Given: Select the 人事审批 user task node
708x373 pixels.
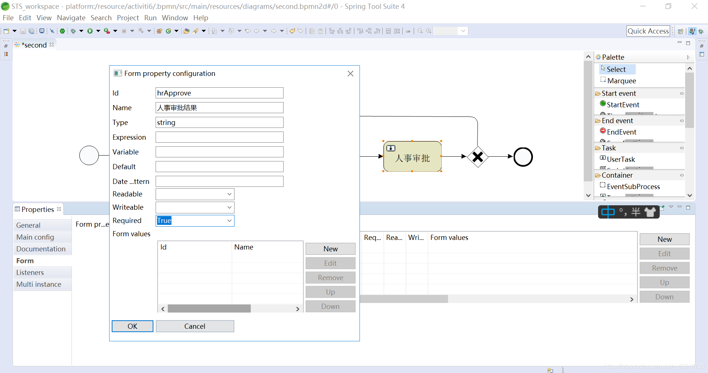Looking at the screenshot, I should tap(412, 156).
